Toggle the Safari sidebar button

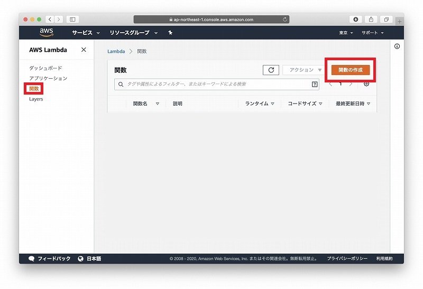point(72,20)
